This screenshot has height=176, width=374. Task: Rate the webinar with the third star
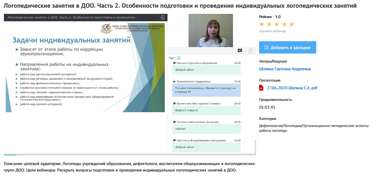[x=277, y=24]
